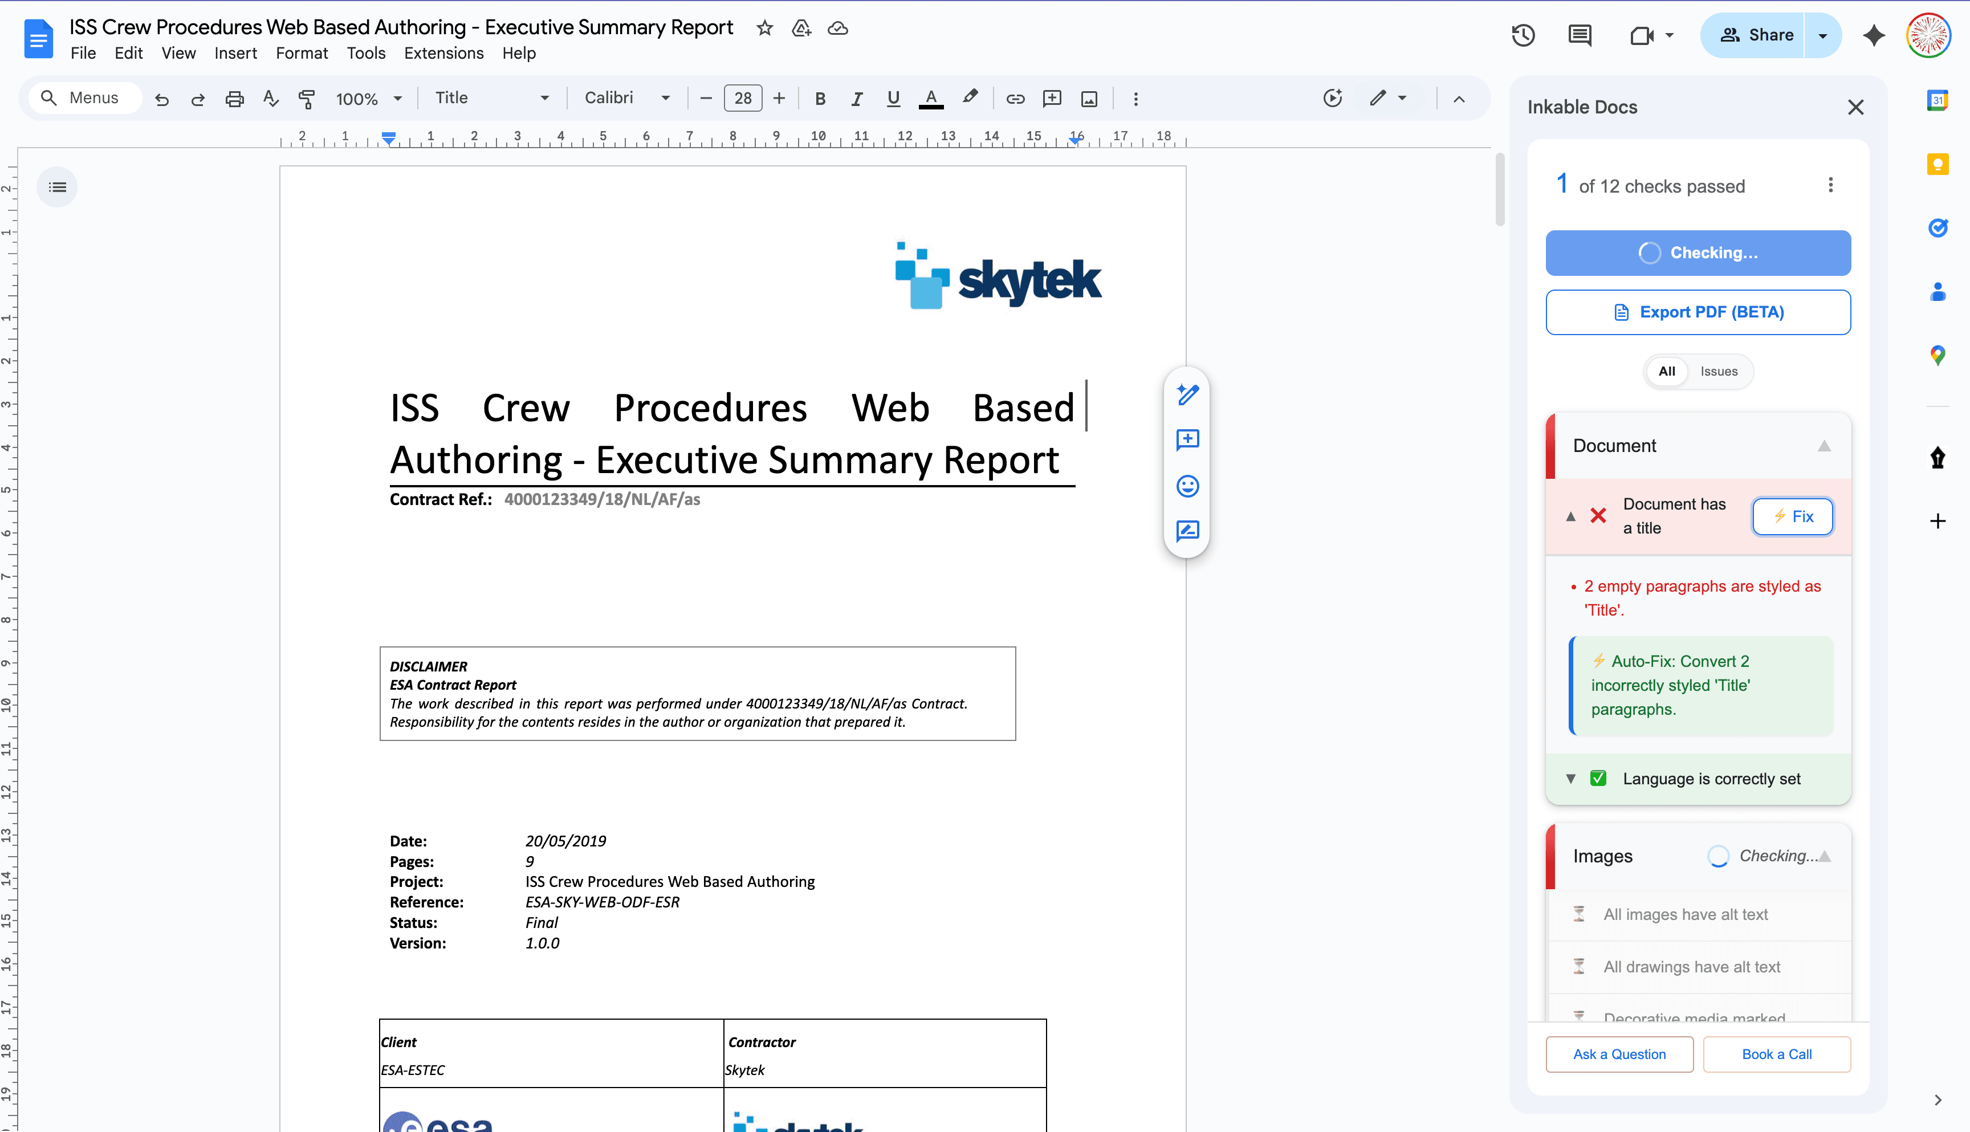Open Google Maps from the side panel
The image size is (1970, 1132).
pos(1938,355)
